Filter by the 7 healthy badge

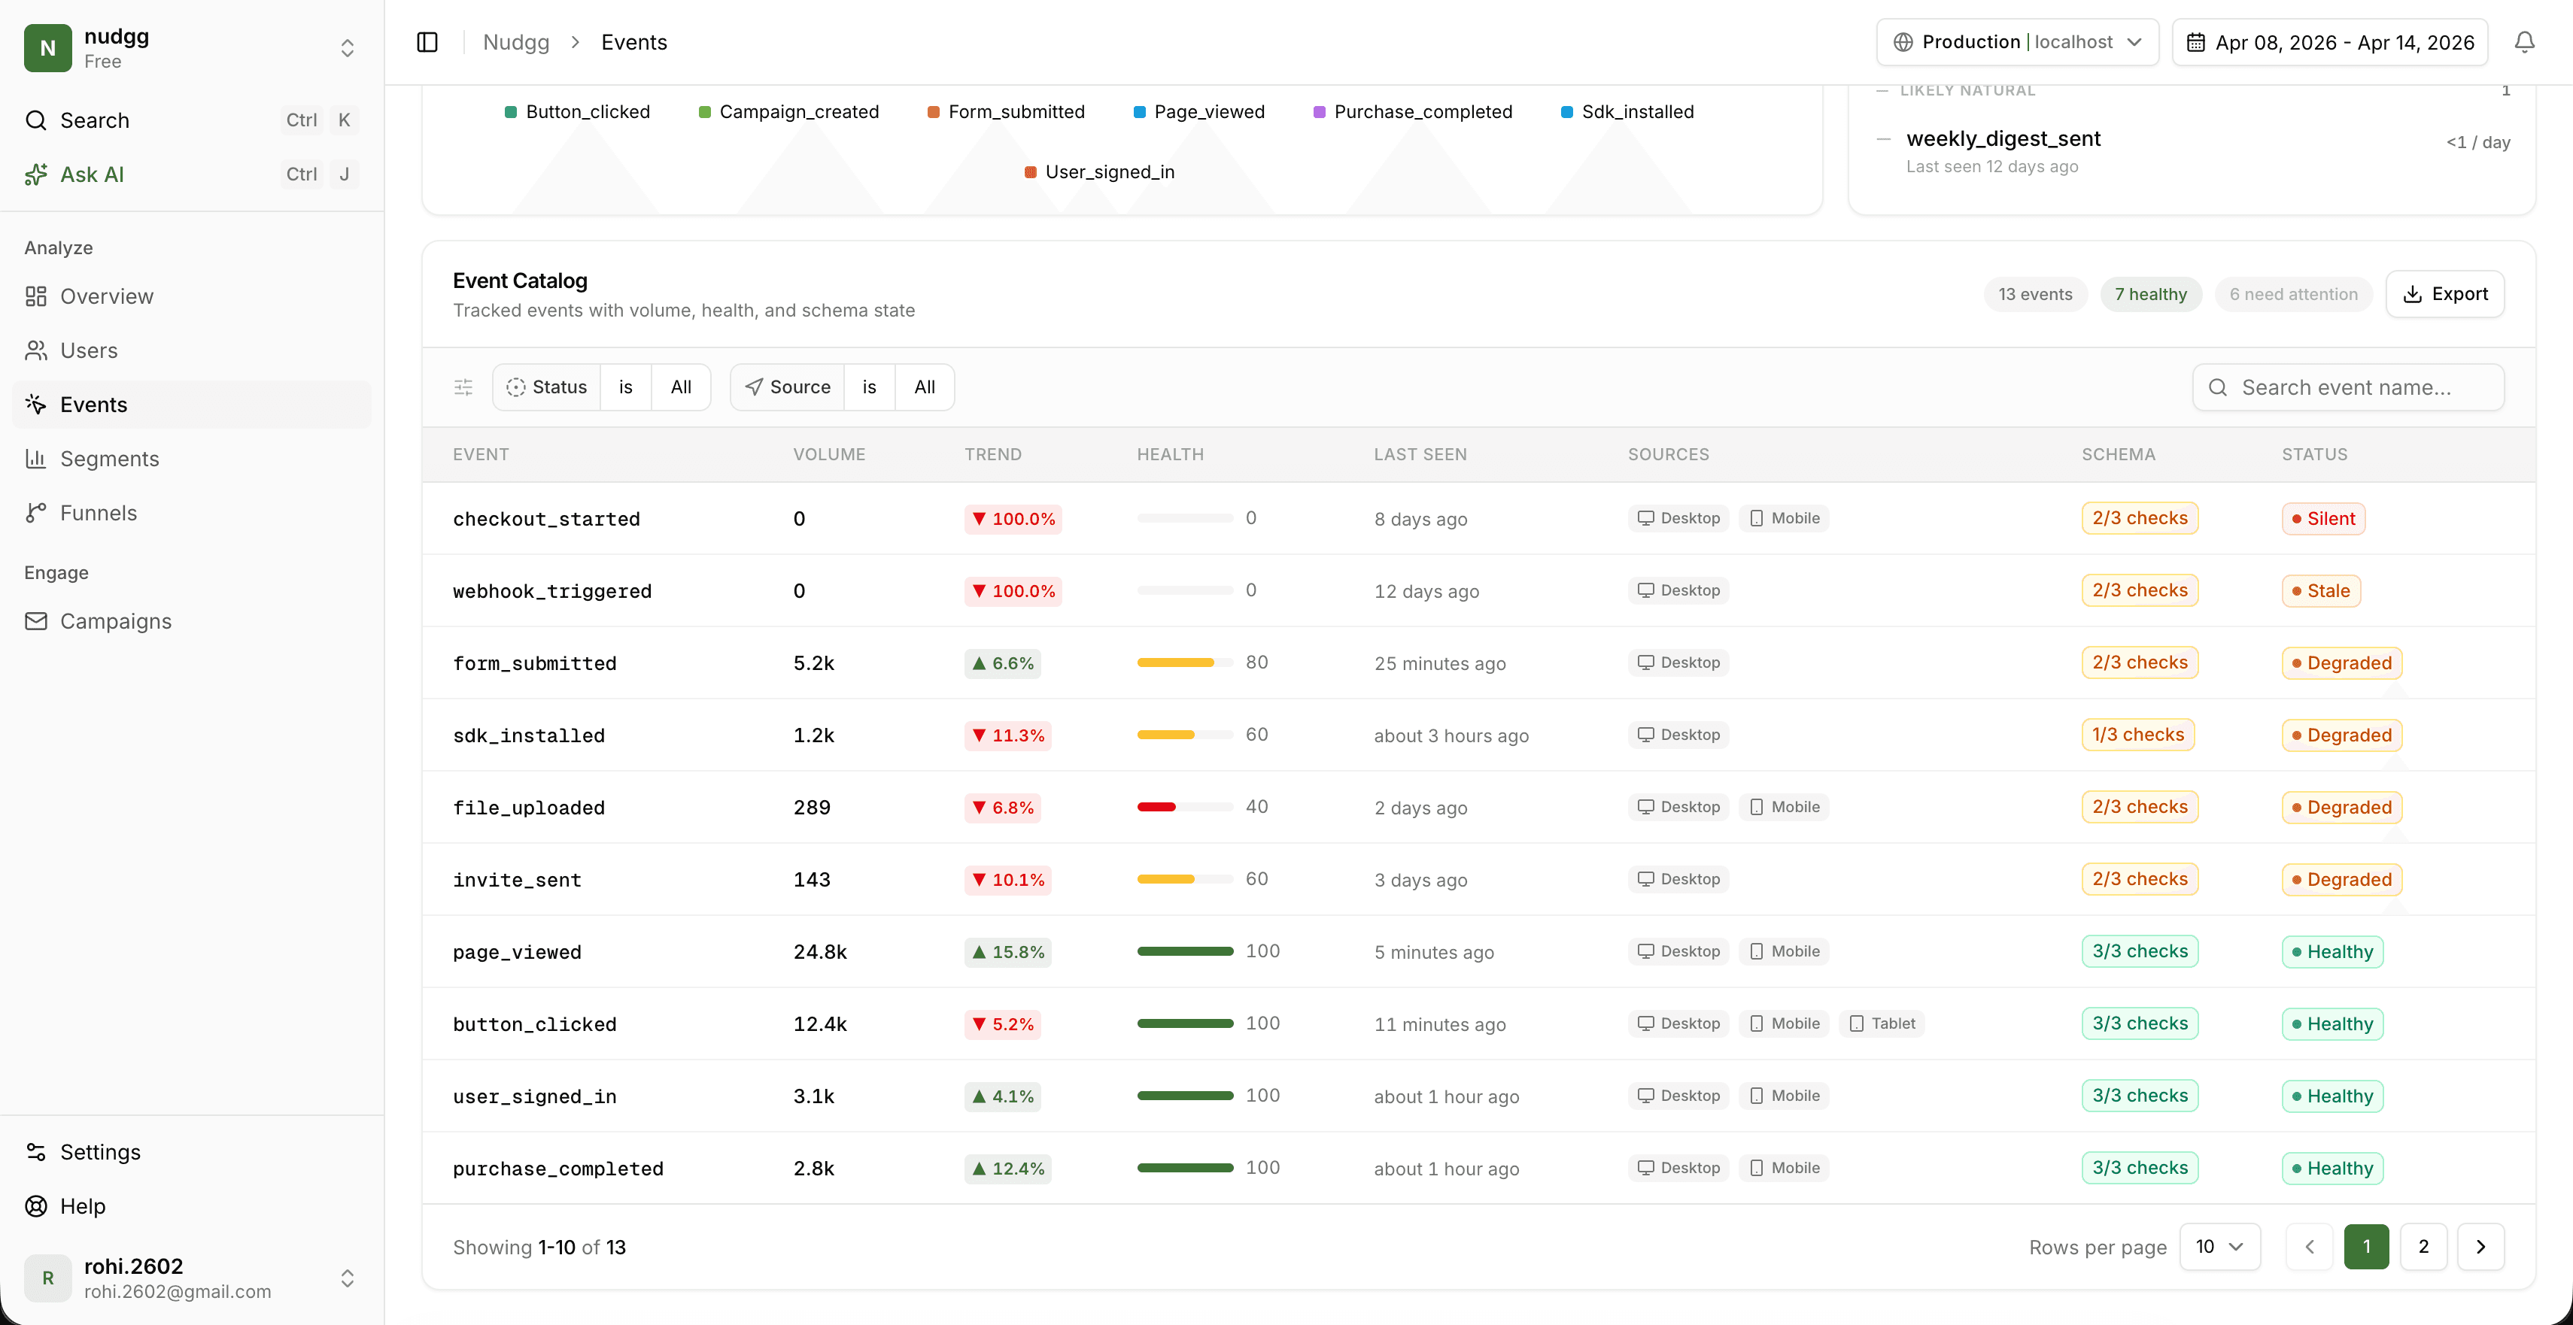2150,295
